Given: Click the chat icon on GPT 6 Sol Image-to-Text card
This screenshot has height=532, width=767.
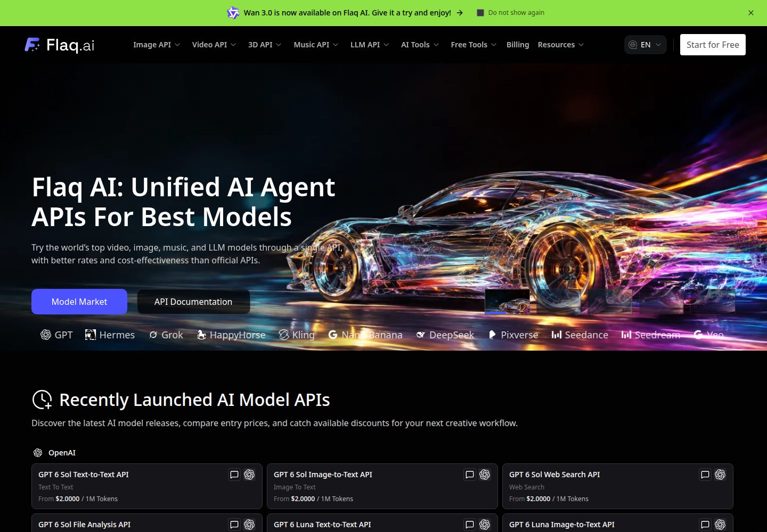Looking at the screenshot, I should 470,475.
